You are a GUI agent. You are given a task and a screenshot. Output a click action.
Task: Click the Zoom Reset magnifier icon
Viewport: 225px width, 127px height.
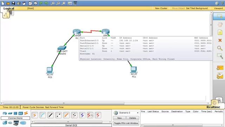58,3
